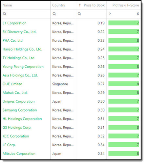145x164 pixels.
Task: Click search icon in Price to Book filter
Action: pyautogui.click(x=79, y=14)
